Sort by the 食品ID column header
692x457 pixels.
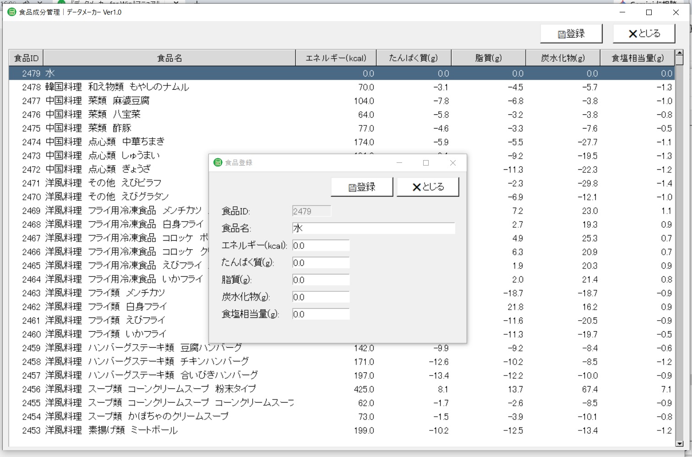pos(26,58)
